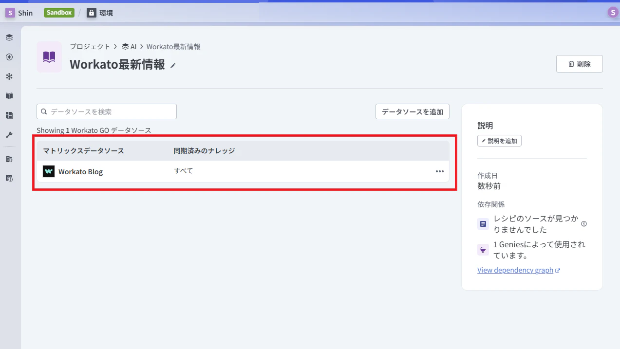Image resolution: width=620 pixels, height=349 pixels.
Task: Open the open-book icon in sidebar
Action: point(9,96)
